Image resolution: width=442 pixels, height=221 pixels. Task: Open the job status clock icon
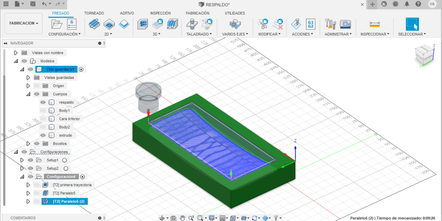(x=395, y=4)
